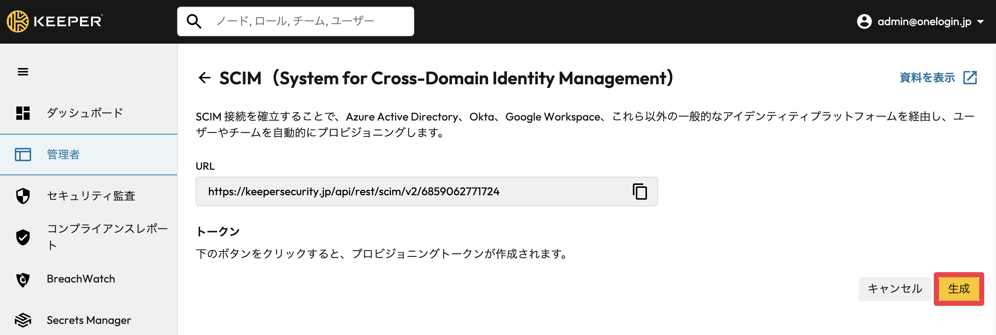Go back with the left arrow

click(x=205, y=78)
